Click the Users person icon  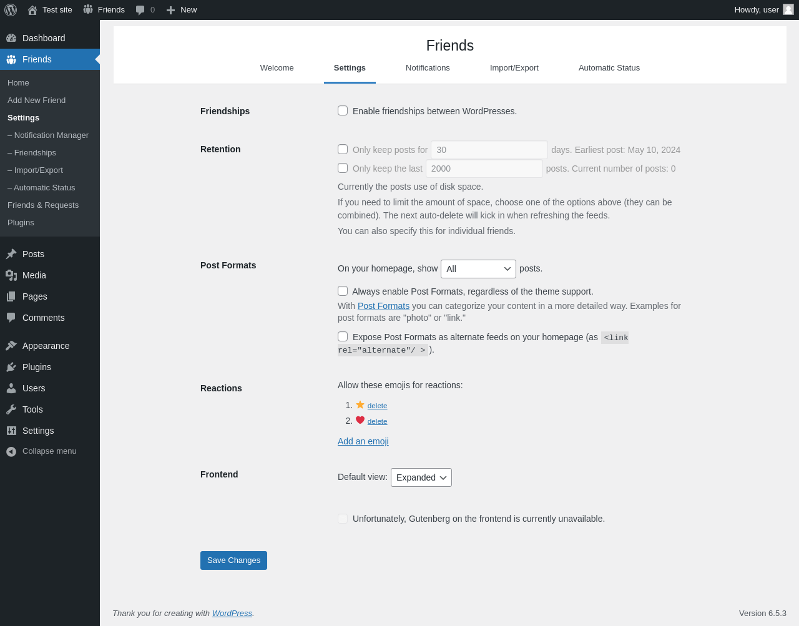[x=11, y=388]
